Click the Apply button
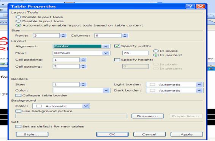The height and width of the screenshot is (141, 215). (x=187, y=134)
